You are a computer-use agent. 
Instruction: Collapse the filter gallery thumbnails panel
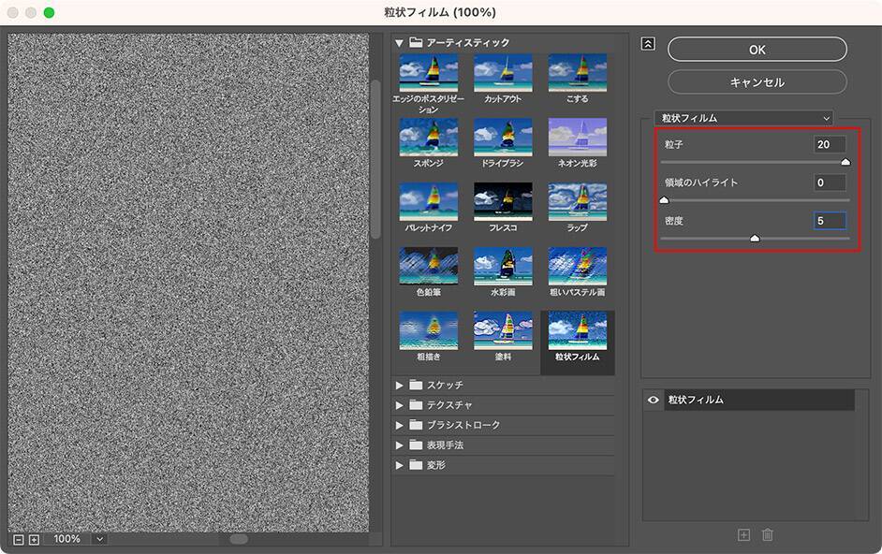coord(648,43)
